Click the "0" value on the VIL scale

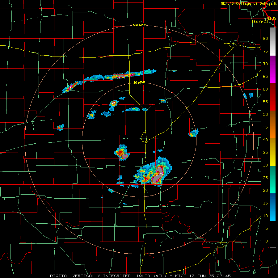coord(267,241)
